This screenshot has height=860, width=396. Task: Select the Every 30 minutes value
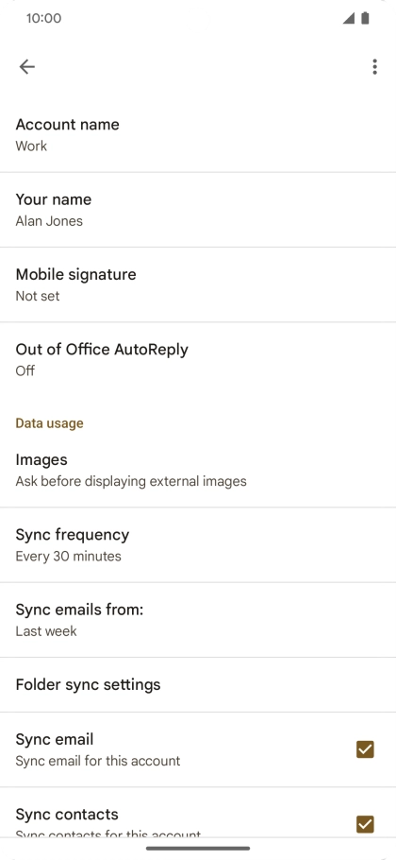69,556
